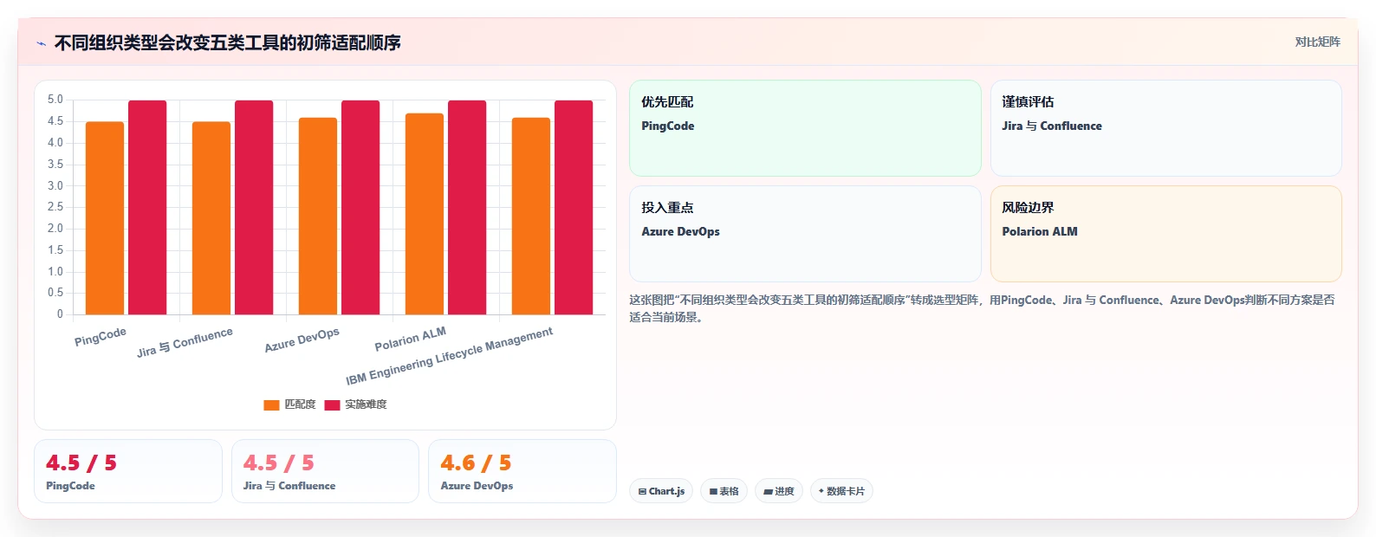Click the red 实施难度 bar for PingCode

[147, 208]
